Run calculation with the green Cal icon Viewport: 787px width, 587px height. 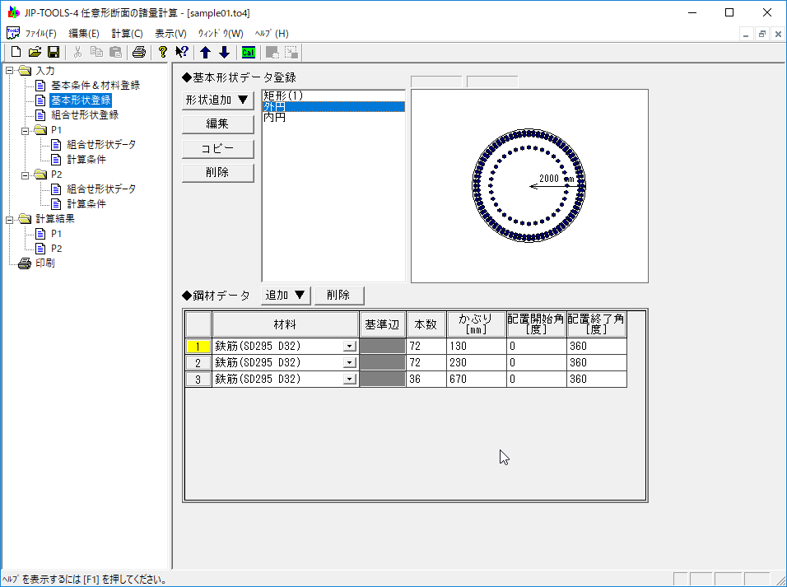(248, 53)
